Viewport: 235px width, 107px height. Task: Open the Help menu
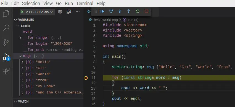point(101,3)
